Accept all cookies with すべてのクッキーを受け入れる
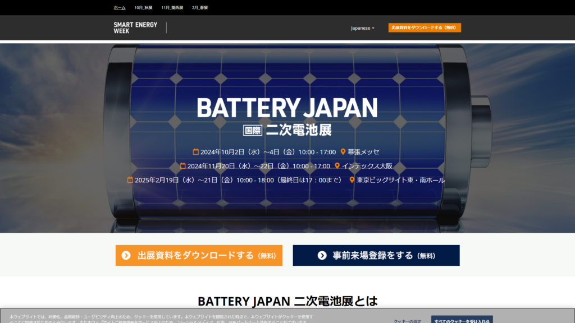This screenshot has width=575, height=323. (x=462, y=320)
